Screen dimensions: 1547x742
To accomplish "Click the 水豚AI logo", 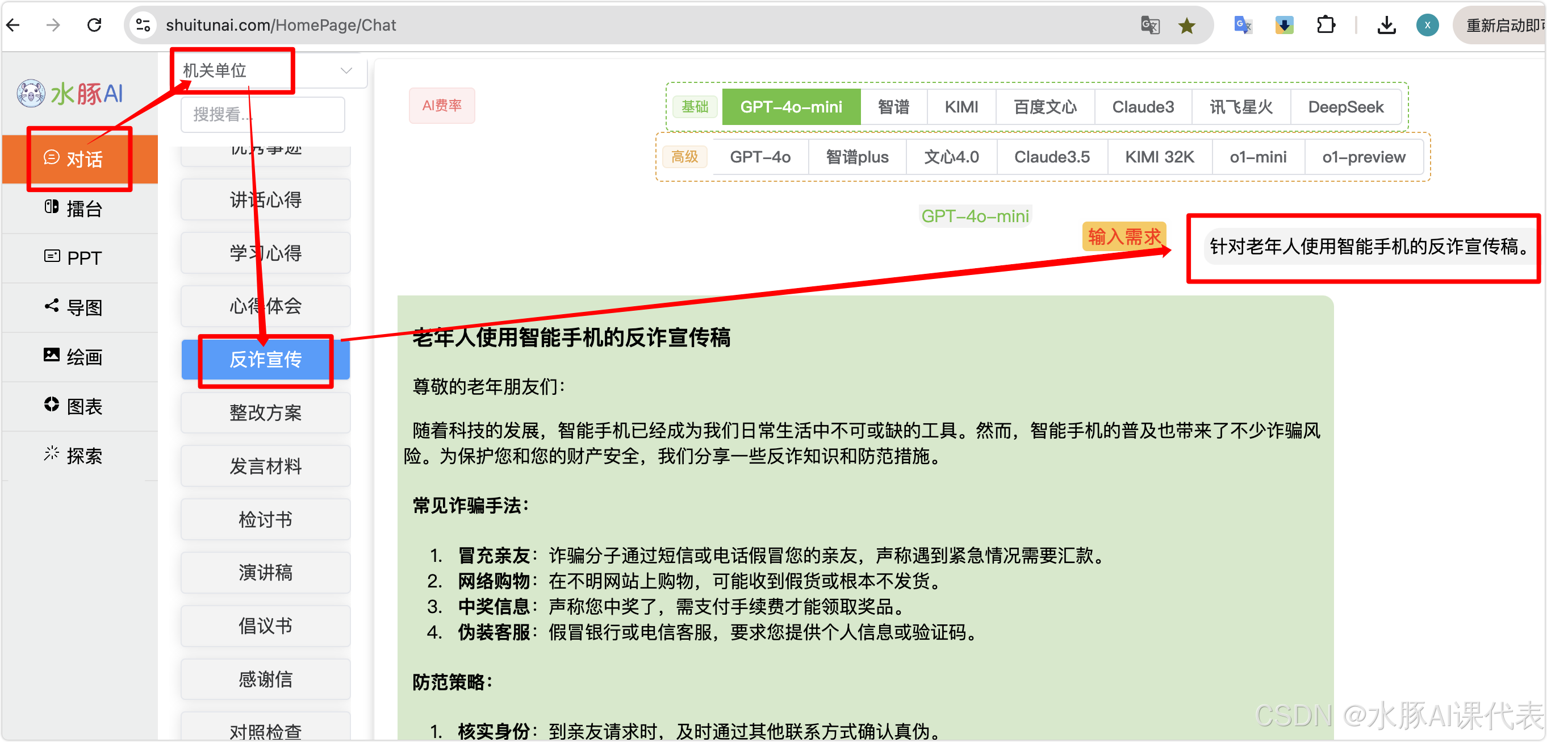I will click(x=70, y=94).
